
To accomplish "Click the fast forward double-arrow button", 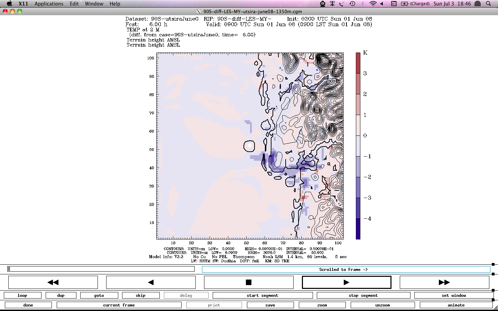I will pyautogui.click(x=444, y=282).
